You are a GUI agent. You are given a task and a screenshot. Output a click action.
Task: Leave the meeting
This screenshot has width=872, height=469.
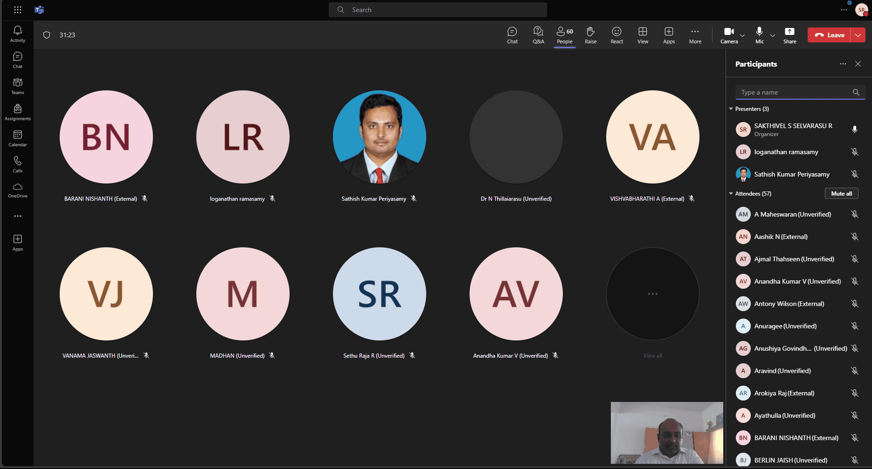(830, 35)
